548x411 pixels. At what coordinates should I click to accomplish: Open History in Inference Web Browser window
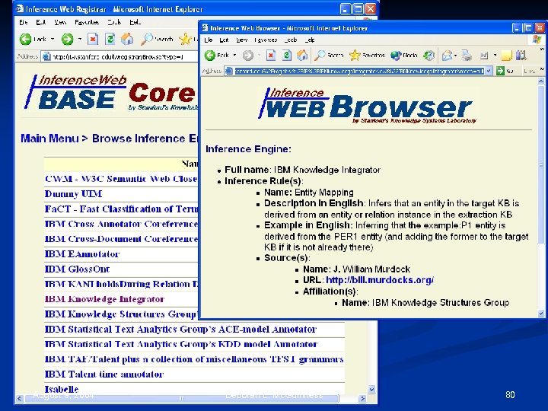click(429, 56)
